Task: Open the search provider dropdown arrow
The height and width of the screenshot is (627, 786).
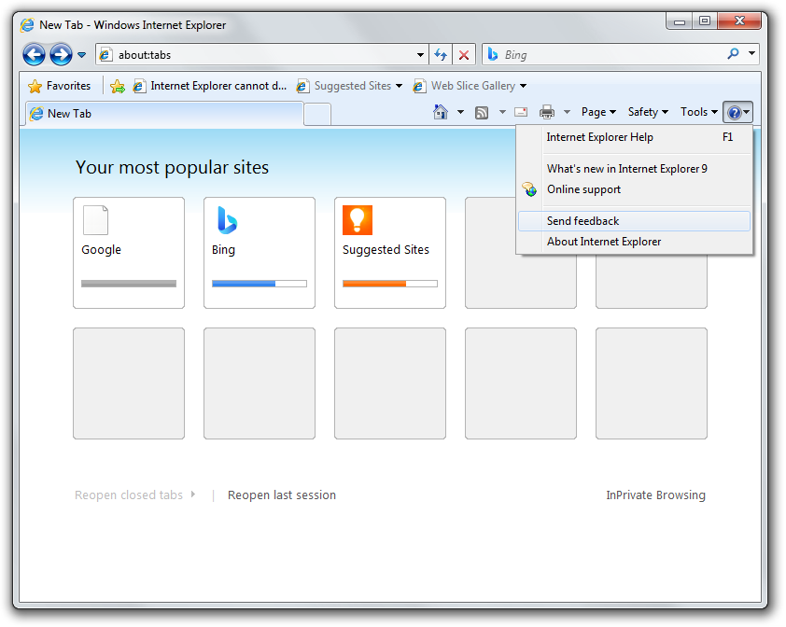Action: coord(751,53)
